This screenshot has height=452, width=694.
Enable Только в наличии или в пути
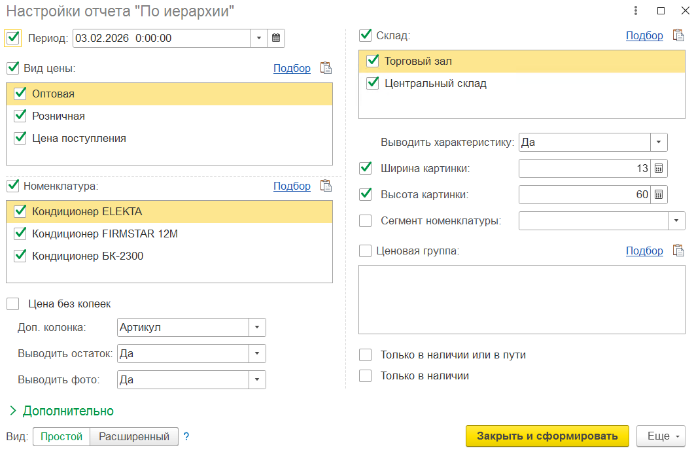[x=366, y=355]
